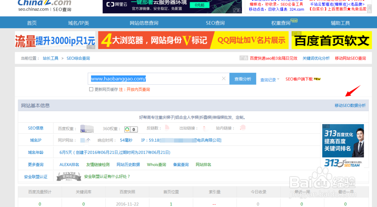Image resolution: width=377 pixels, height=207 pixels.
Task: Open the 网站历史数据 link
Action: click(x=128, y=164)
